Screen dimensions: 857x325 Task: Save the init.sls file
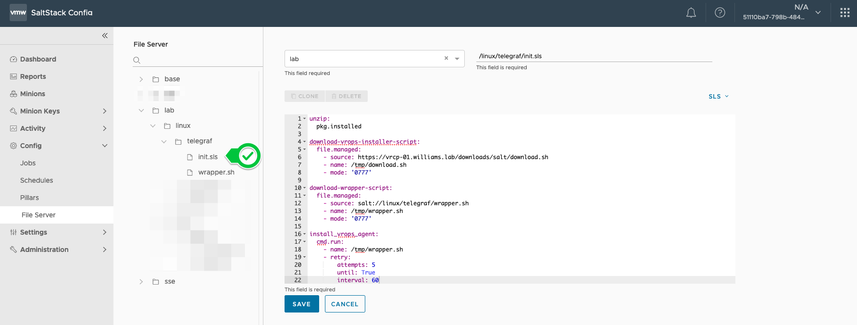tap(302, 304)
